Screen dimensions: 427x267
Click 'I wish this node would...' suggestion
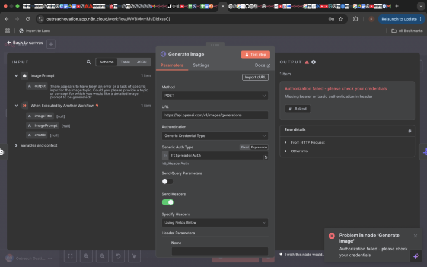pyautogui.click(x=302, y=255)
